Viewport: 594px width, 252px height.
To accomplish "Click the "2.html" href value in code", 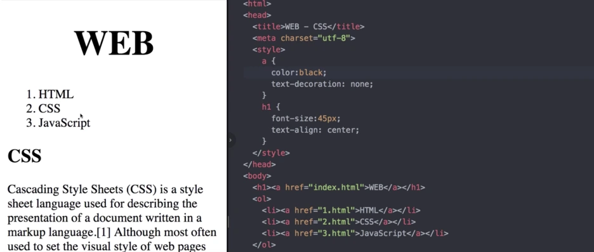I will click(x=336, y=222).
